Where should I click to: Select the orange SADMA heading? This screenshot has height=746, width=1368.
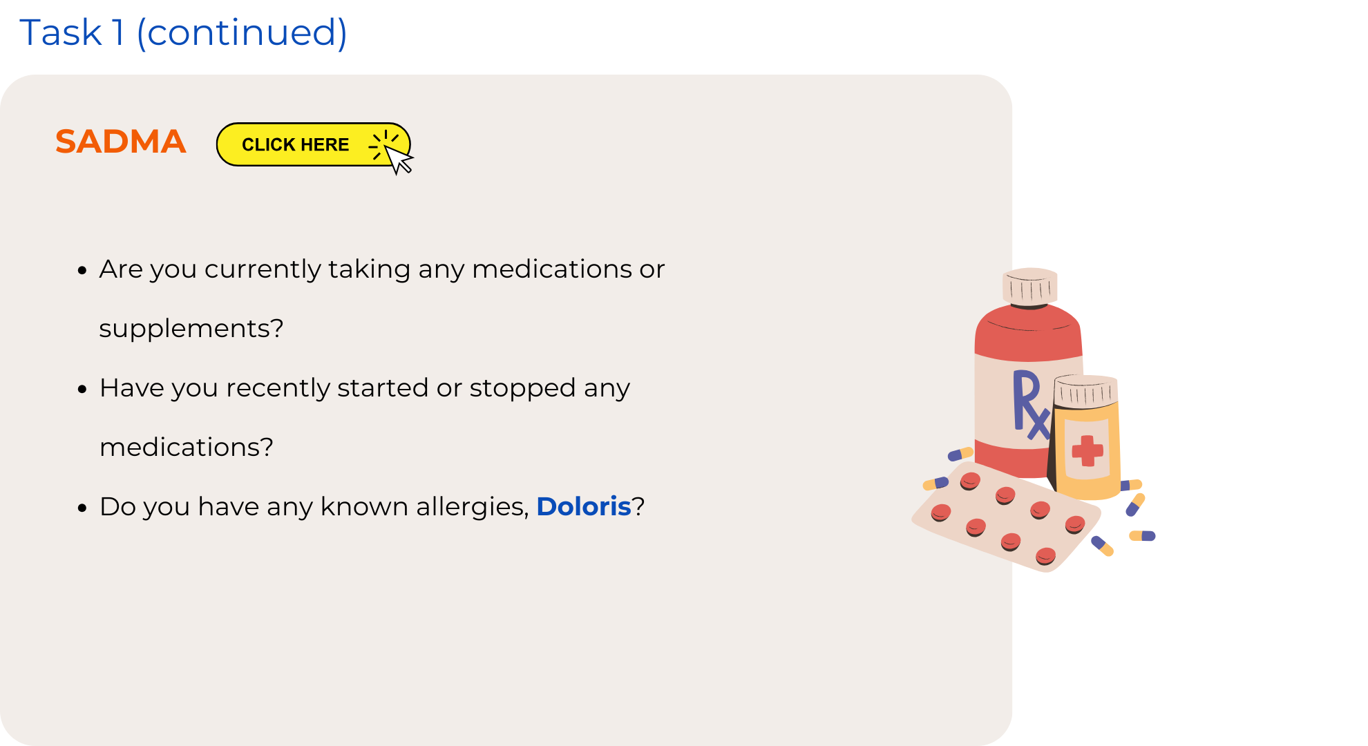tap(121, 142)
